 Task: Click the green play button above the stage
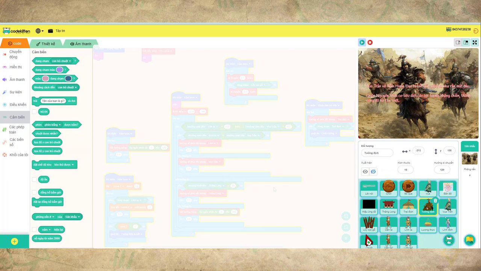tap(362, 43)
